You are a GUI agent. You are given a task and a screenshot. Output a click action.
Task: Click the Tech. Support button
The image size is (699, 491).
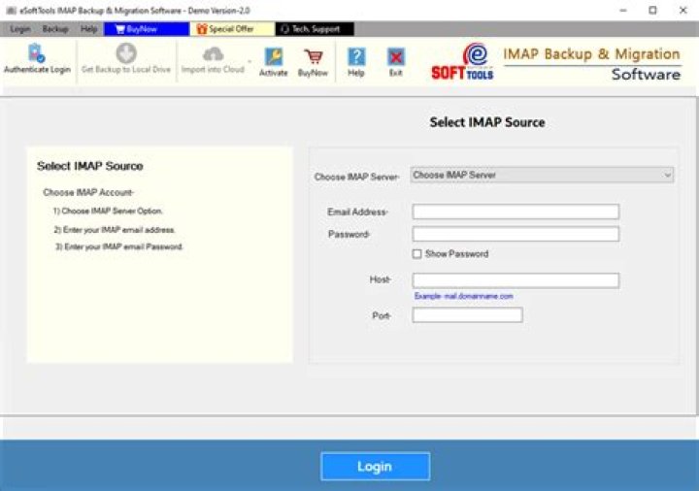pos(315,29)
